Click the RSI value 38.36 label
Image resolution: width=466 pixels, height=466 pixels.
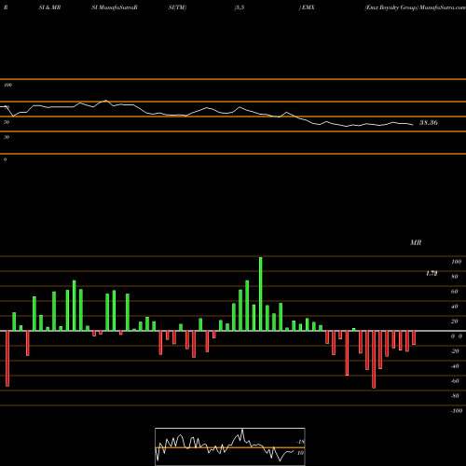pos(429,123)
